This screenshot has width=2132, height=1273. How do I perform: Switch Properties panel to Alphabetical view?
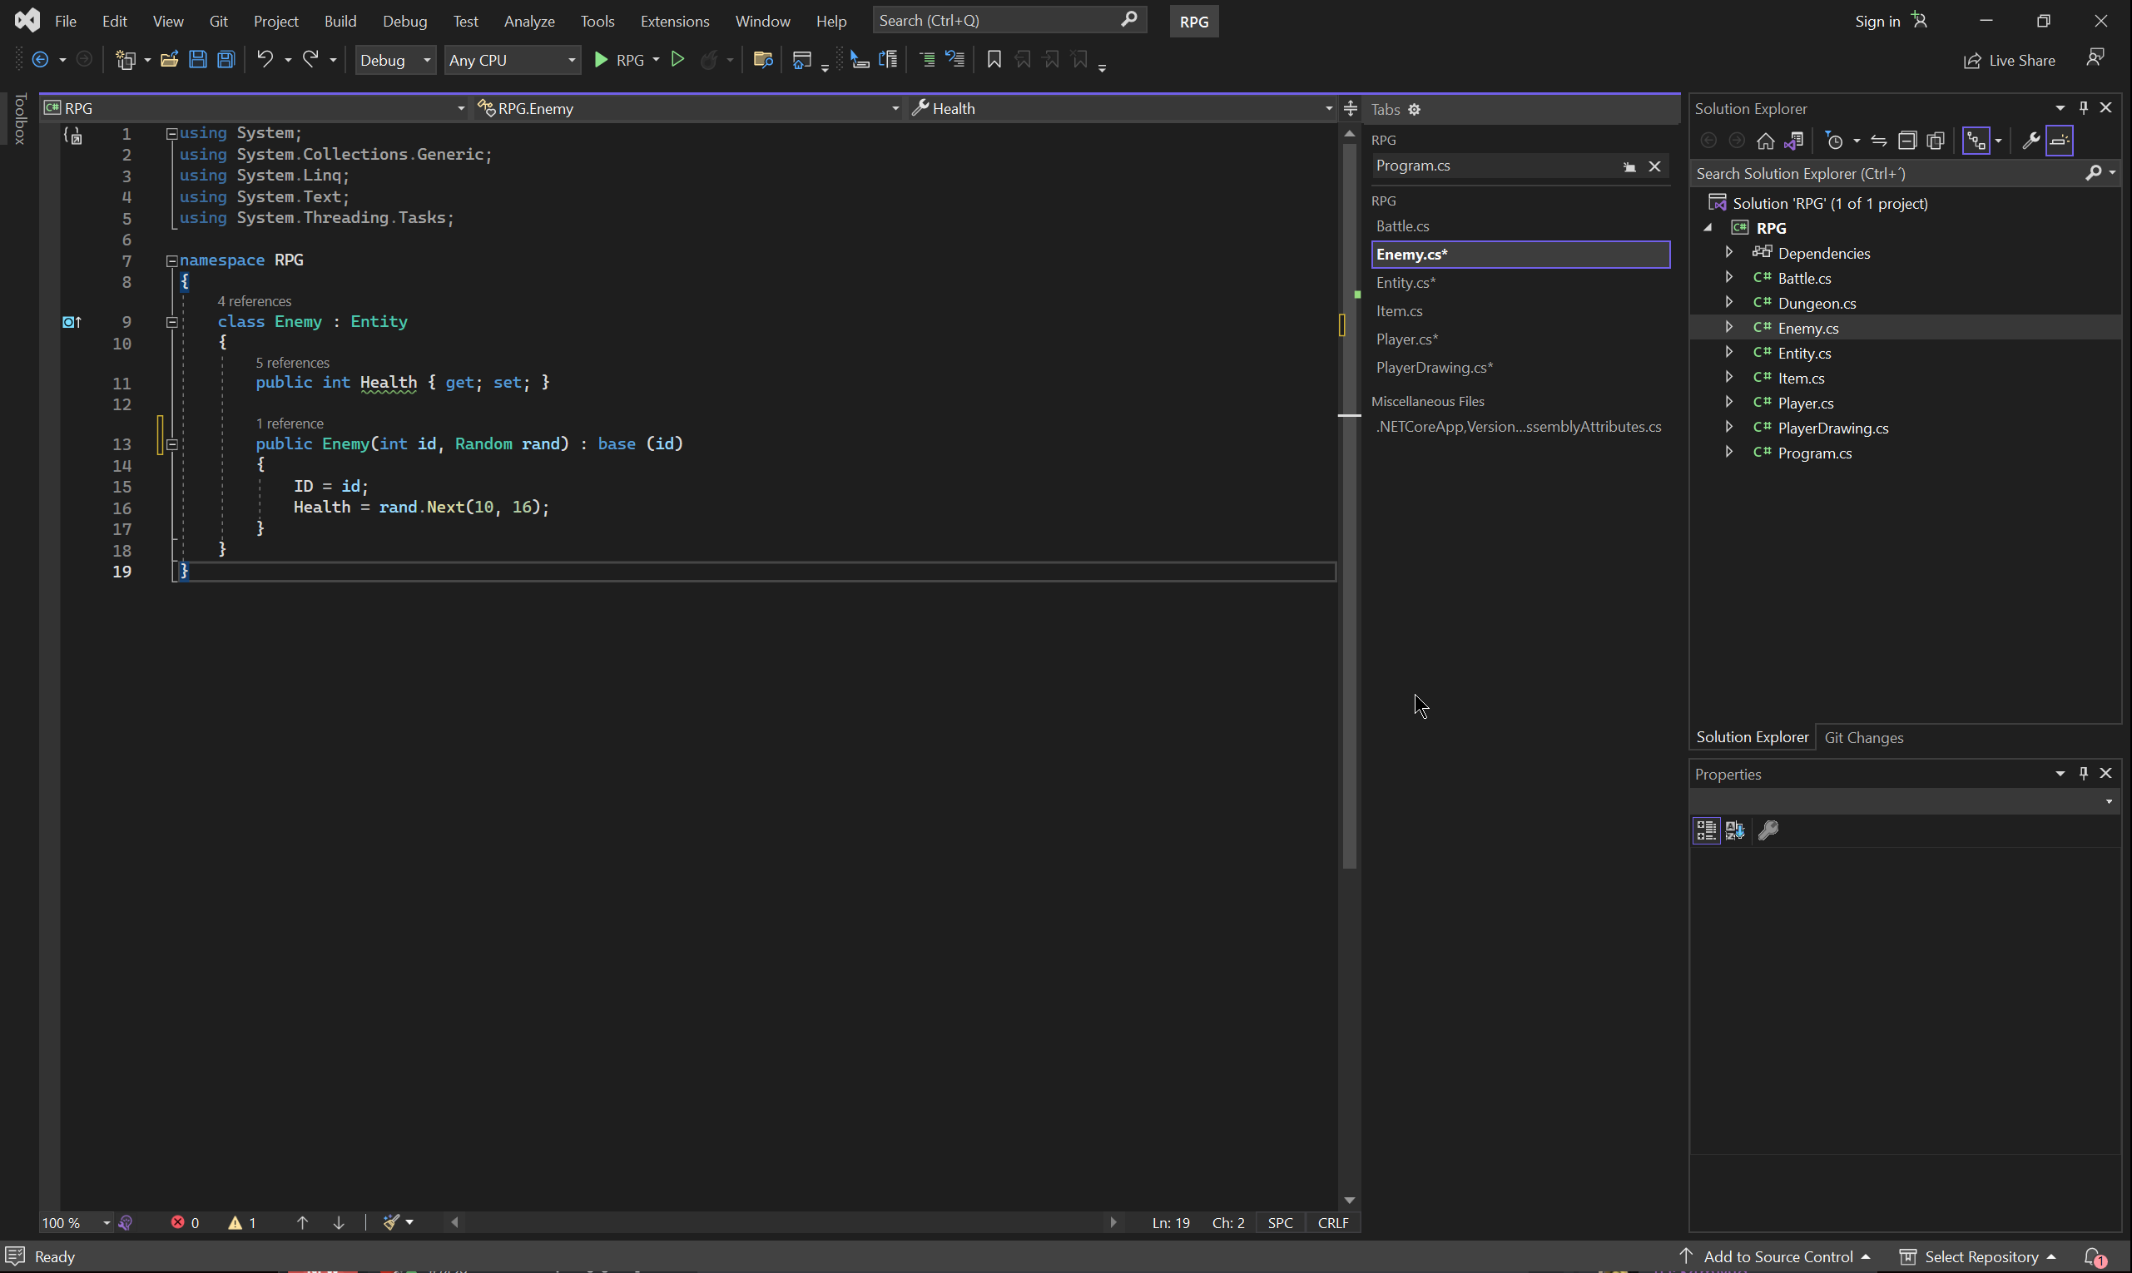tap(1735, 830)
